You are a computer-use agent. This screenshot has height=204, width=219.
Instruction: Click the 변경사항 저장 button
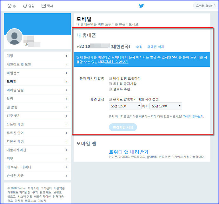[x=123, y=127]
